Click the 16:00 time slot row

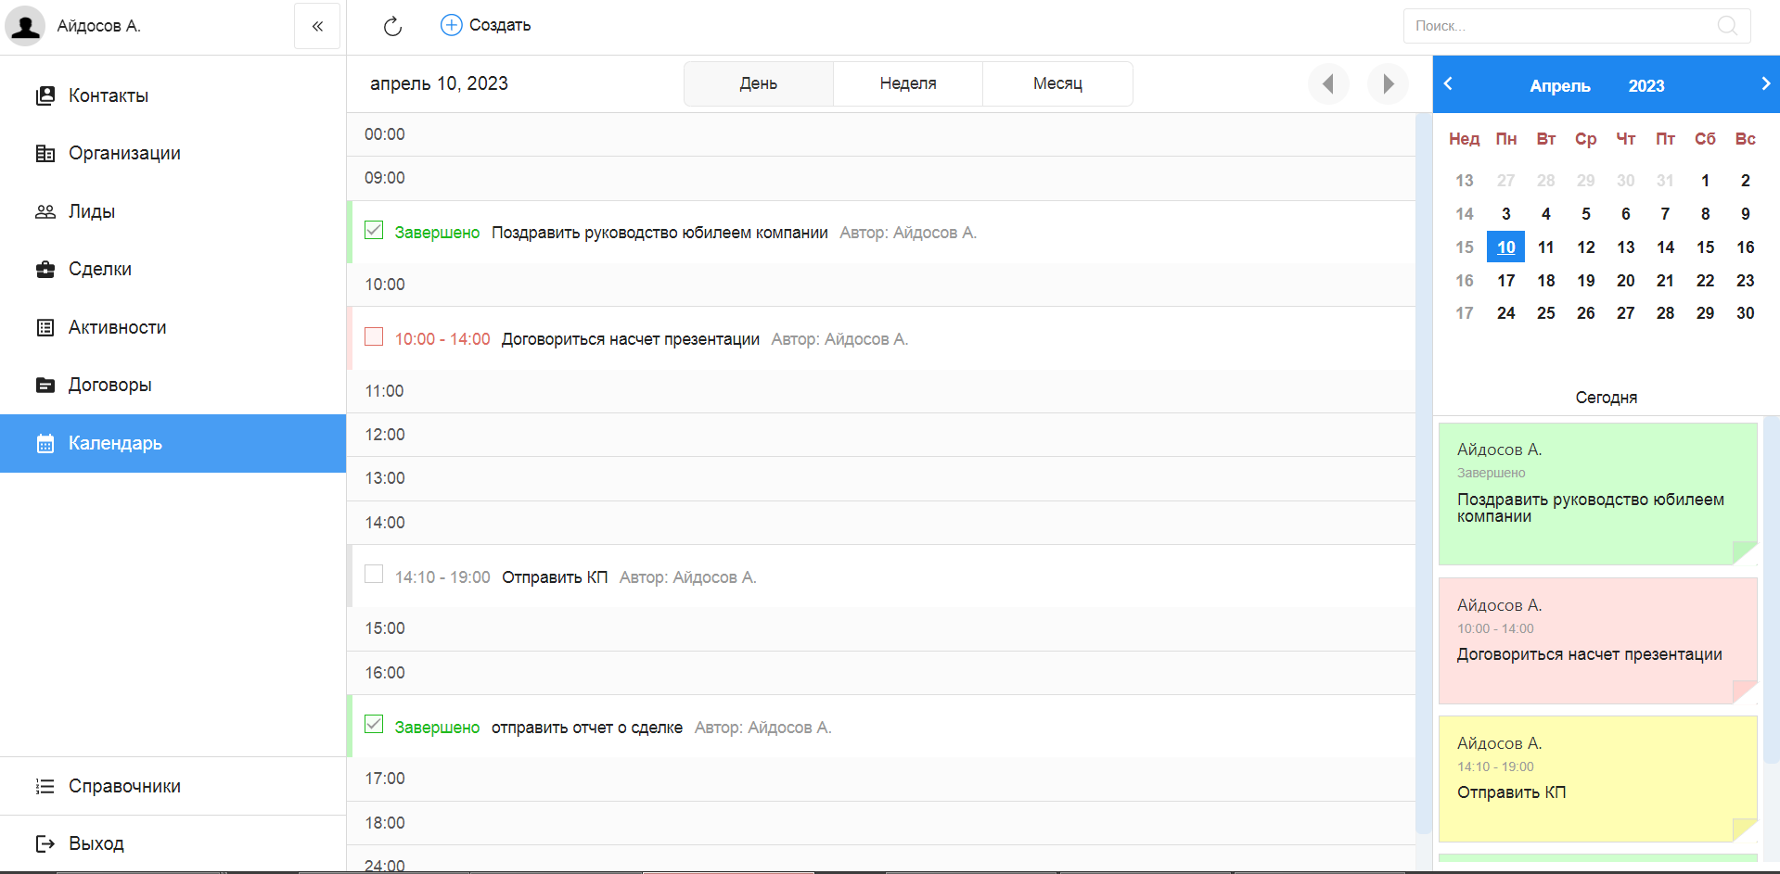point(881,673)
